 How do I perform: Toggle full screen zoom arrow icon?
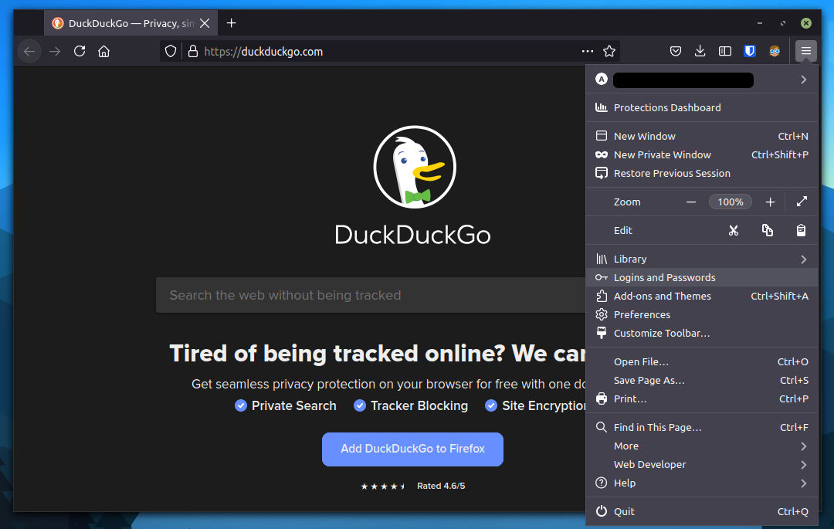802,202
